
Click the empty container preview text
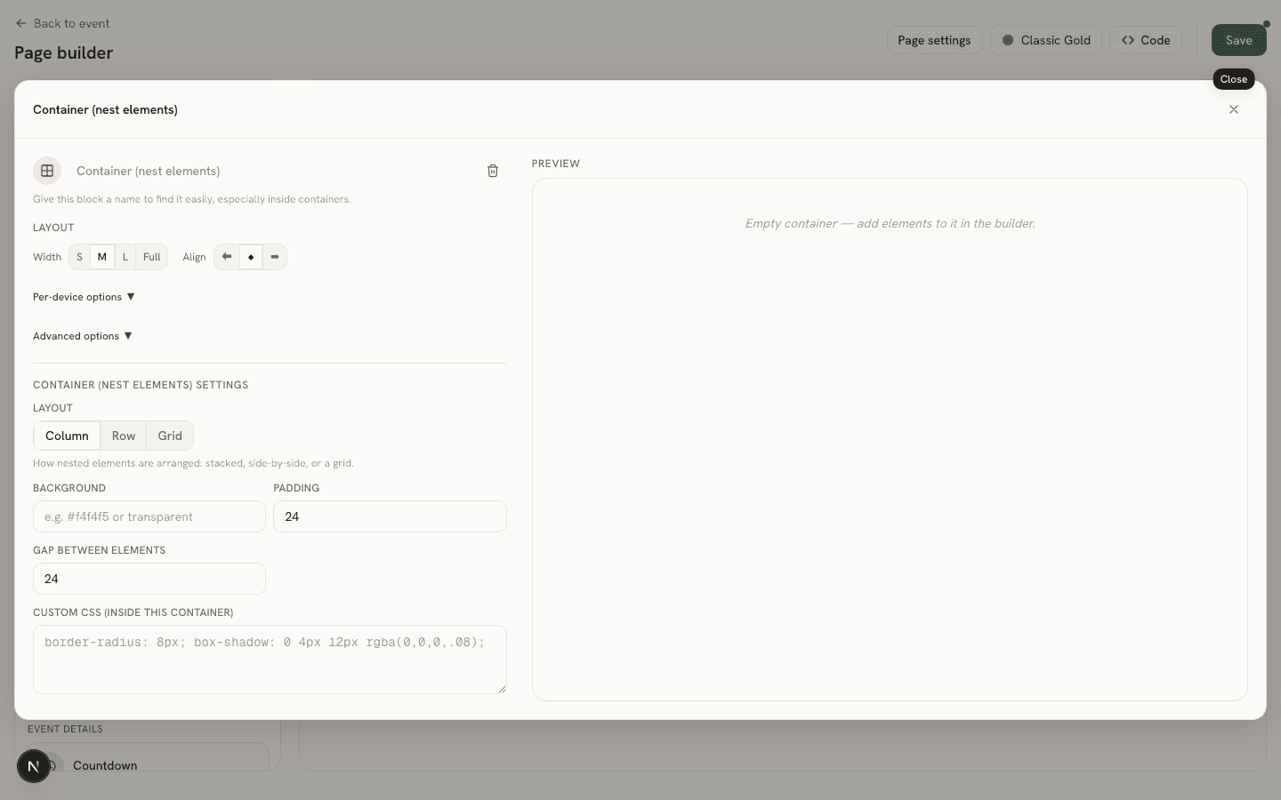[890, 223]
